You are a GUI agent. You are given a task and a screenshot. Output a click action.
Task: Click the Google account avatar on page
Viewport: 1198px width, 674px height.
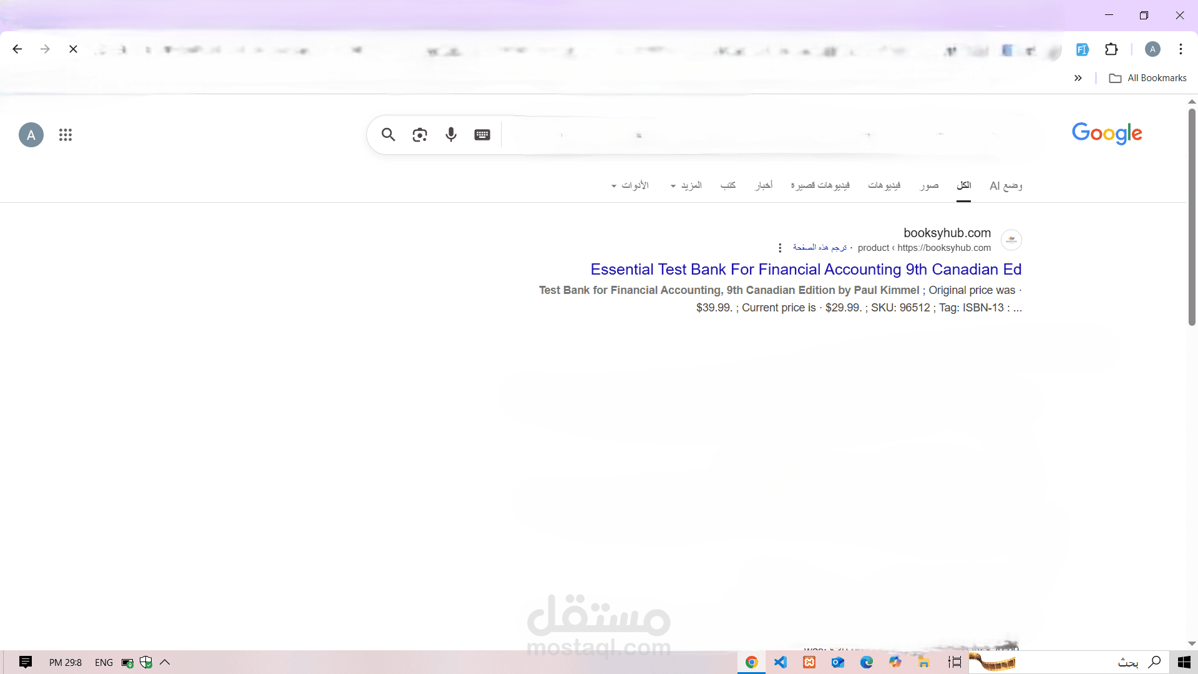pyautogui.click(x=31, y=135)
